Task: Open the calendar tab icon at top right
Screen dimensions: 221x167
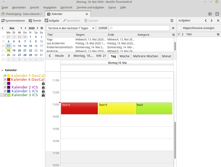Action: tap(210, 14)
